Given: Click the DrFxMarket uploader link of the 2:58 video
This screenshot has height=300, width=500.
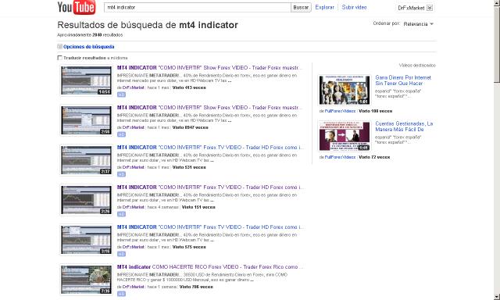Looking at the screenshot, I should (134, 127).
